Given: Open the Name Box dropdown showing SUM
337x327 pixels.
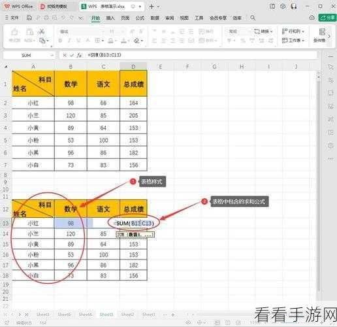Looking at the screenshot, I should (52, 56).
